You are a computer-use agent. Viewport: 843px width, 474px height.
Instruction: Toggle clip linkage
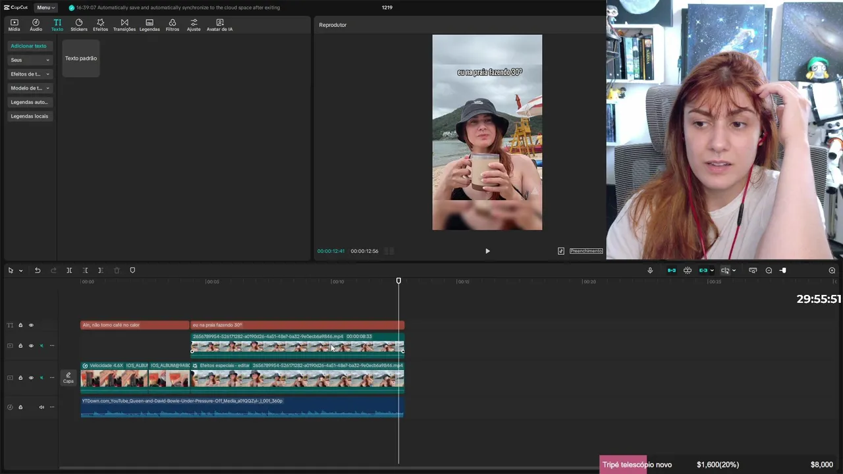pos(703,271)
